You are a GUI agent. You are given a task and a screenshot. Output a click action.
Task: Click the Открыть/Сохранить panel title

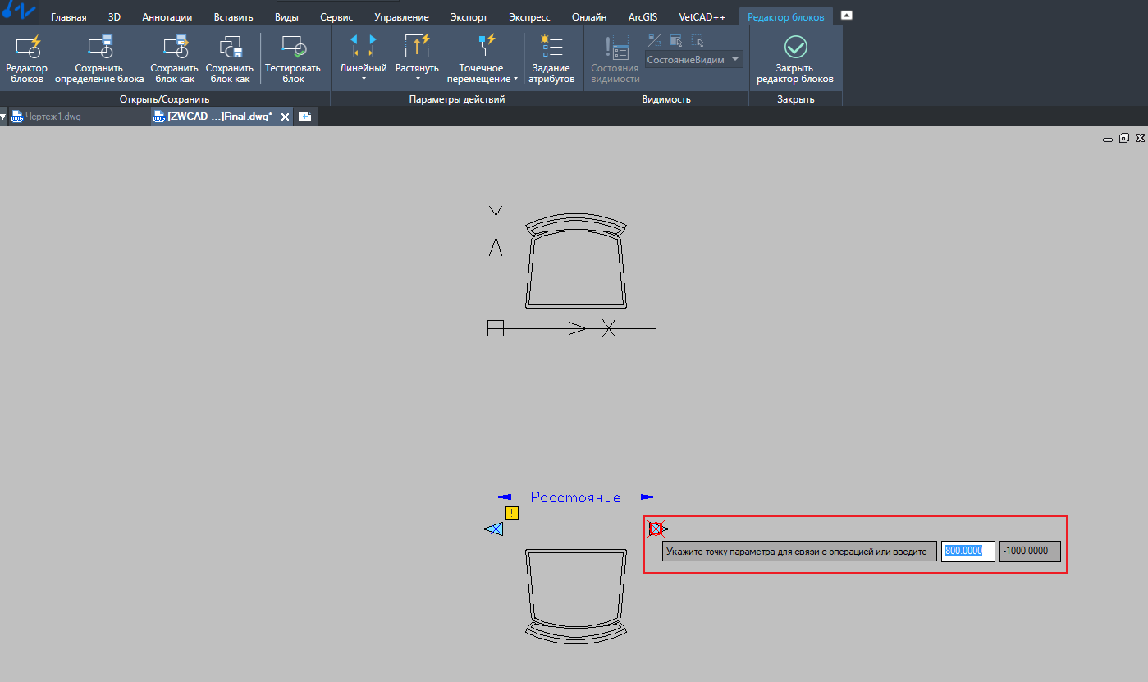(x=164, y=99)
